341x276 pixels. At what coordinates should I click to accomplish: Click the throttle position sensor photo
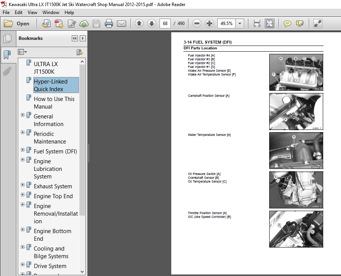(296, 229)
